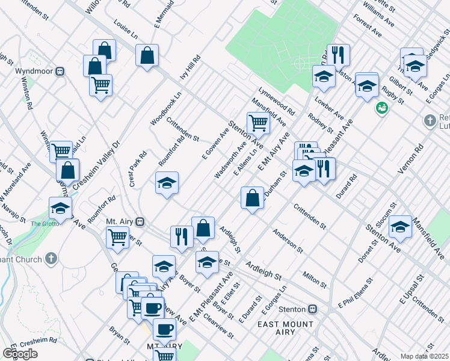Click the Ivy Hill Rd street label
Image resolution: width=450 pixels, height=361 pixels.
190,67
